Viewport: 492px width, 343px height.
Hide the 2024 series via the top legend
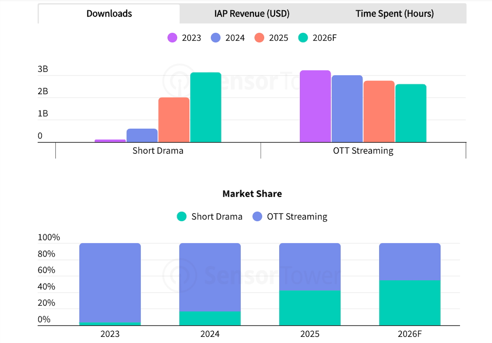click(x=228, y=38)
